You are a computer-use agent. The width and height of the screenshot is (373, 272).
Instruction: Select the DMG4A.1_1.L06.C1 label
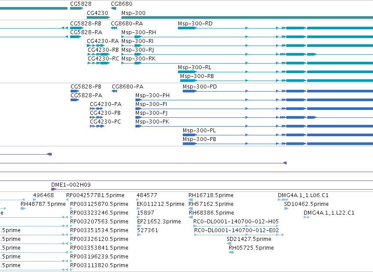tap(303, 195)
